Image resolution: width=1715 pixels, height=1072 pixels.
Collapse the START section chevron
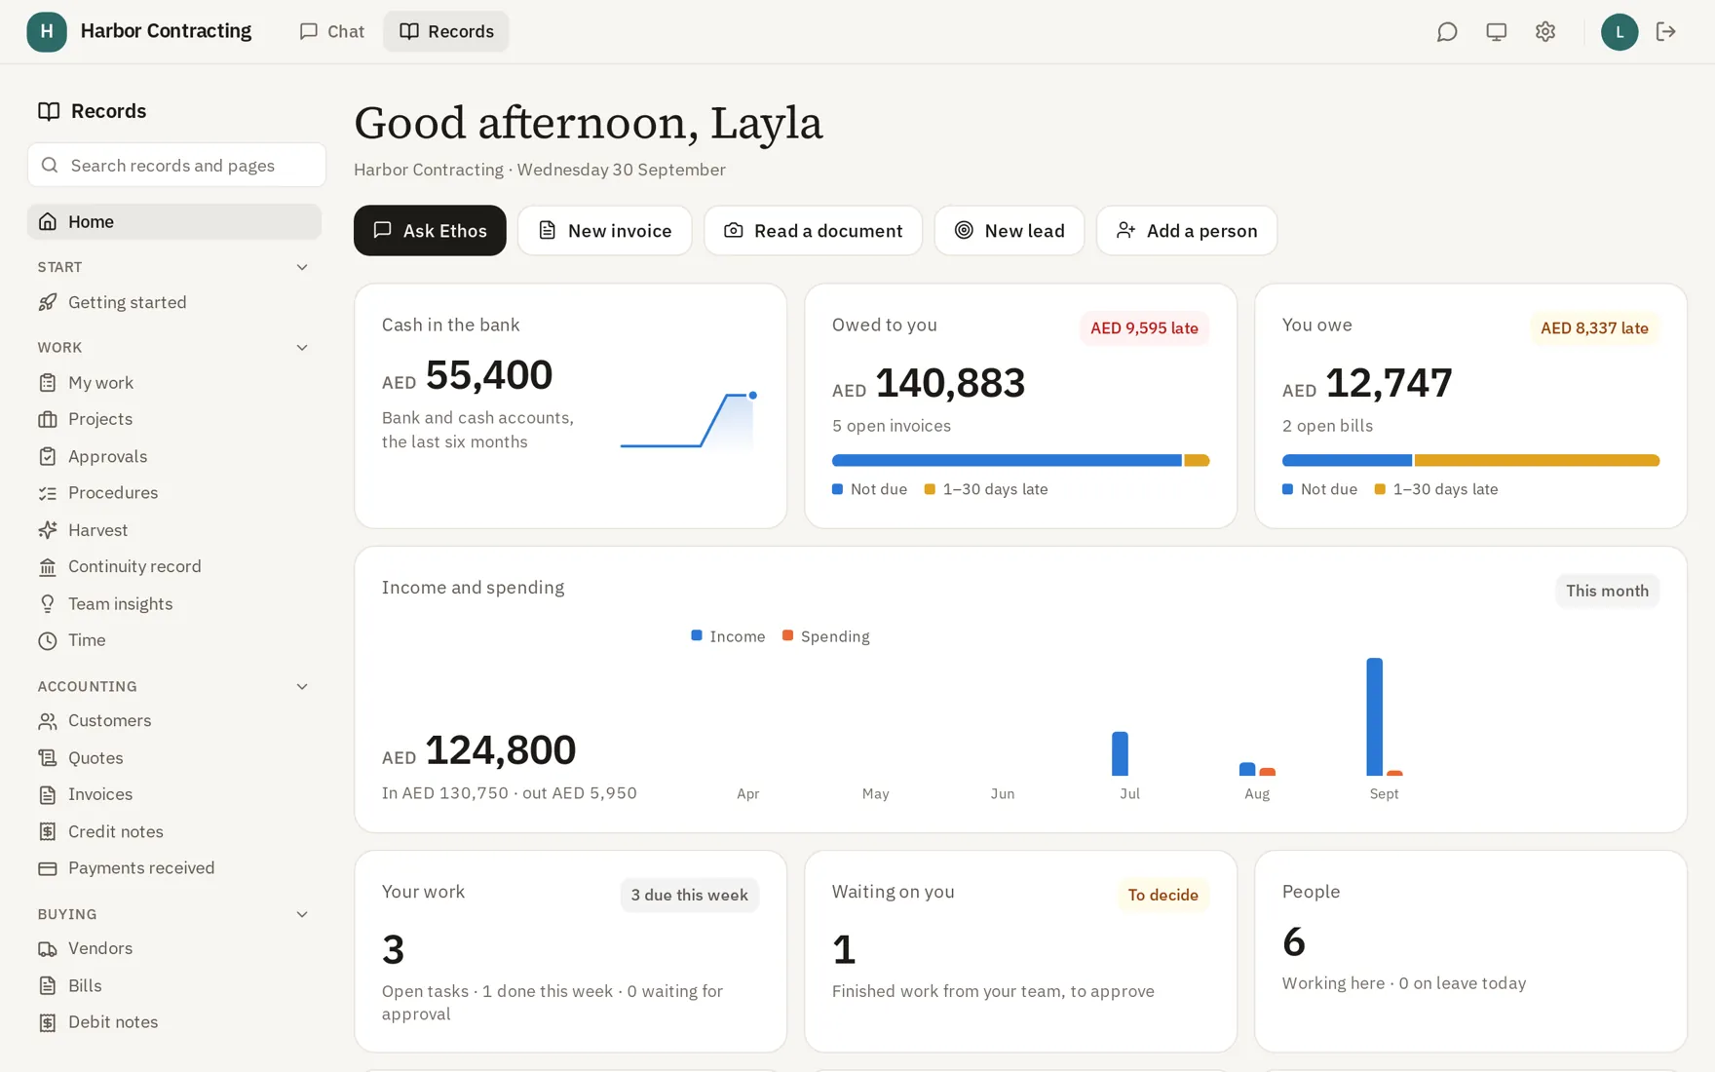click(x=302, y=267)
